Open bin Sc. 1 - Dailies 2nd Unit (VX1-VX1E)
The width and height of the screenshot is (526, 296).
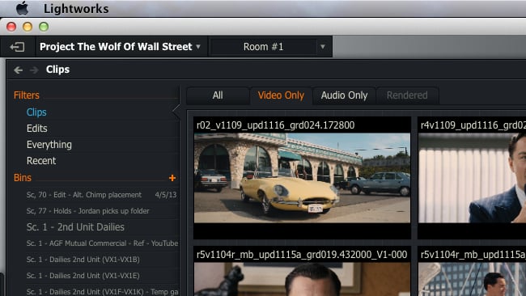[83, 275]
